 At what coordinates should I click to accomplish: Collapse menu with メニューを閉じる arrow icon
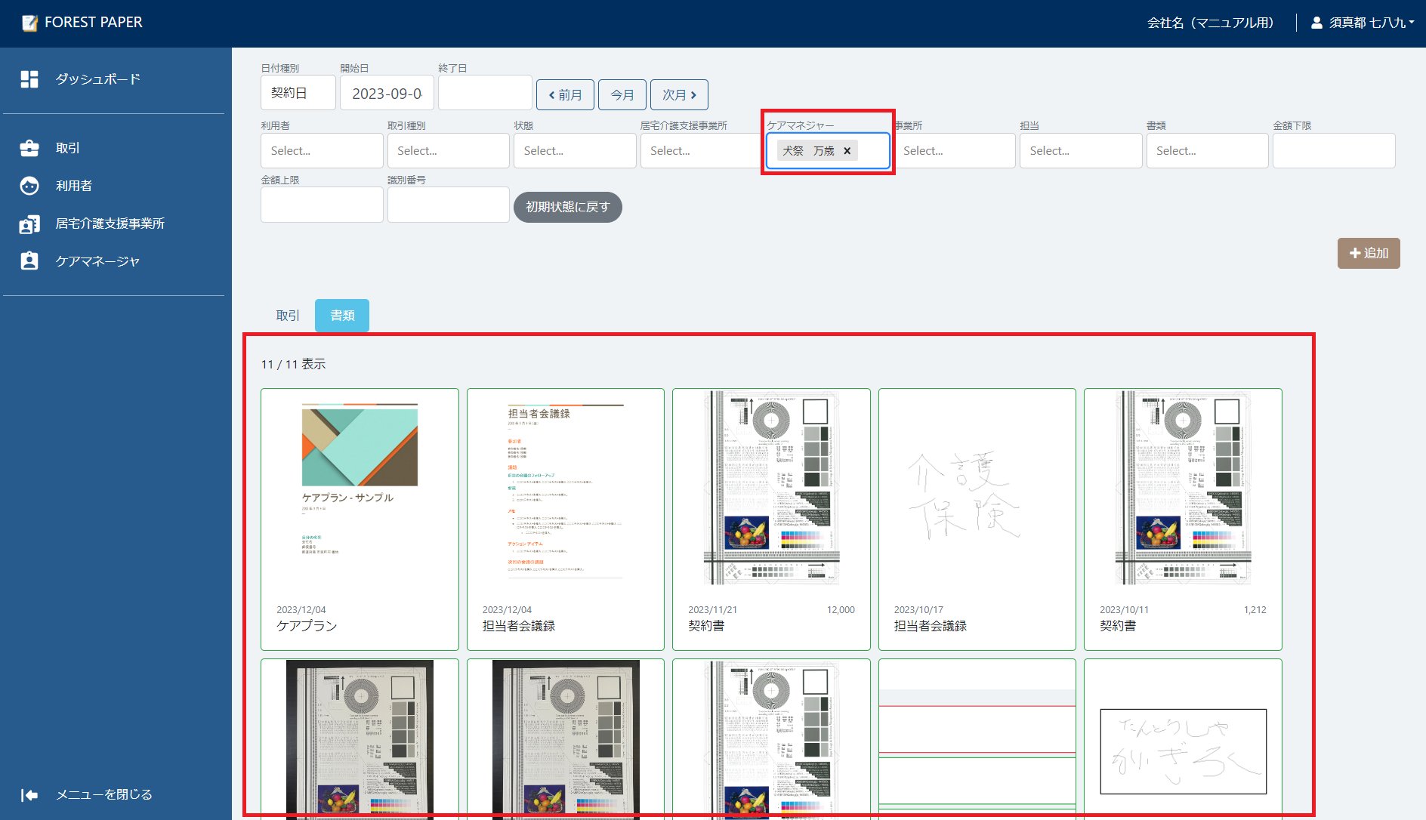29,794
